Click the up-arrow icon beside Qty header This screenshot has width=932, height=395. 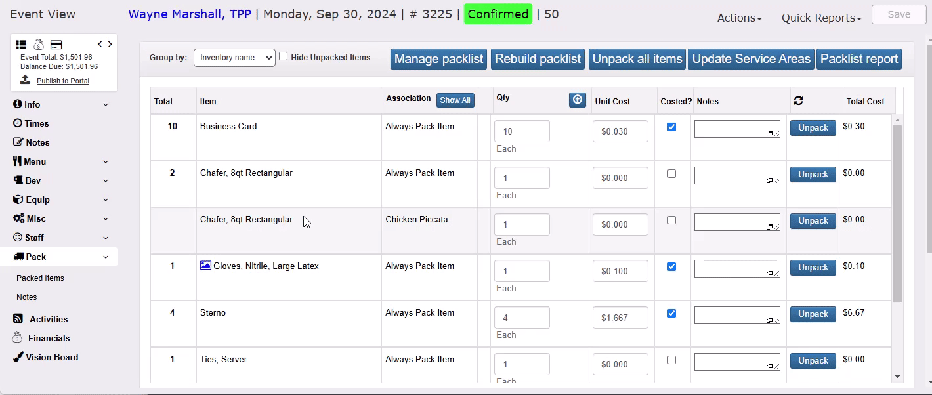[578, 100]
